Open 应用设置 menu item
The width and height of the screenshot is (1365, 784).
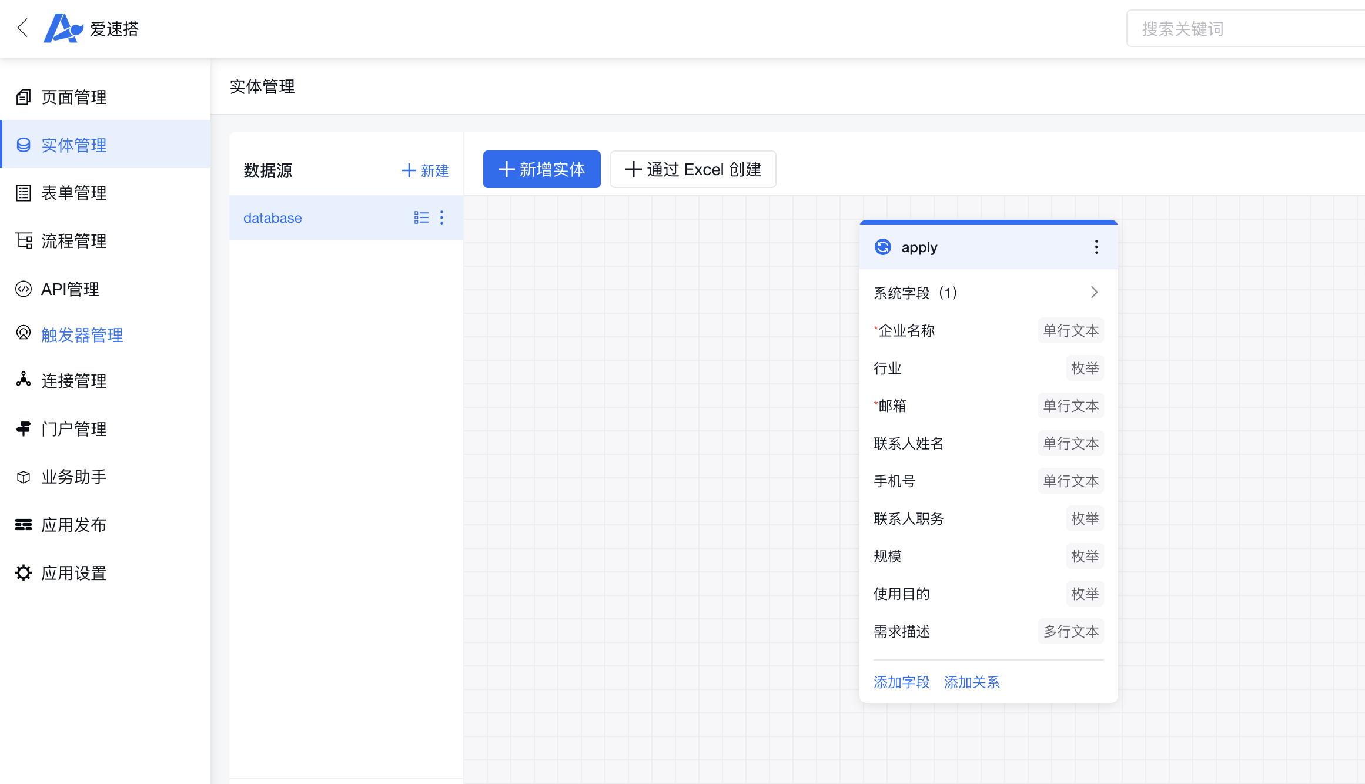tap(106, 573)
